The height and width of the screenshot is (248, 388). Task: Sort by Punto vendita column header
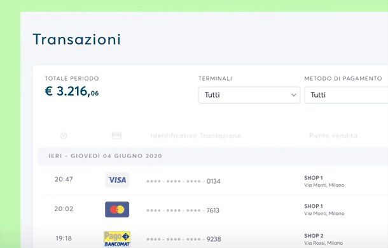333,135
